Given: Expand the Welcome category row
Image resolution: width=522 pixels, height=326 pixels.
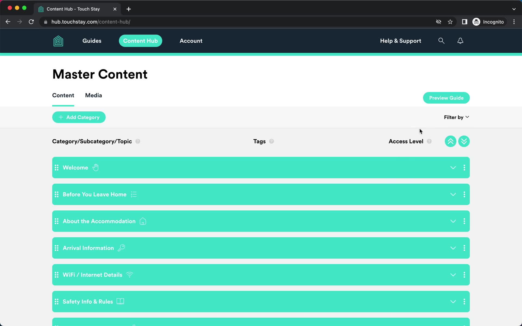Looking at the screenshot, I should pos(453,168).
